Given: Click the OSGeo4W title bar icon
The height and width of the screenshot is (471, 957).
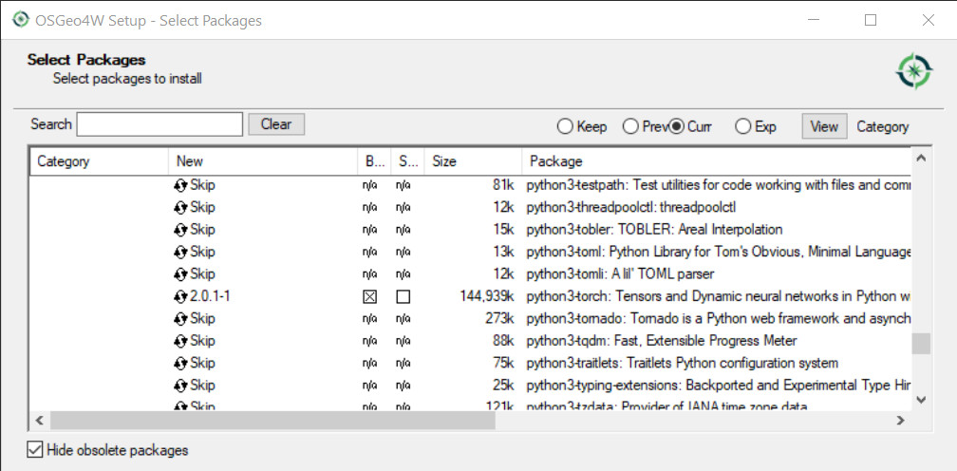Looking at the screenshot, I should pyautogui.click(x=21, y=20).
